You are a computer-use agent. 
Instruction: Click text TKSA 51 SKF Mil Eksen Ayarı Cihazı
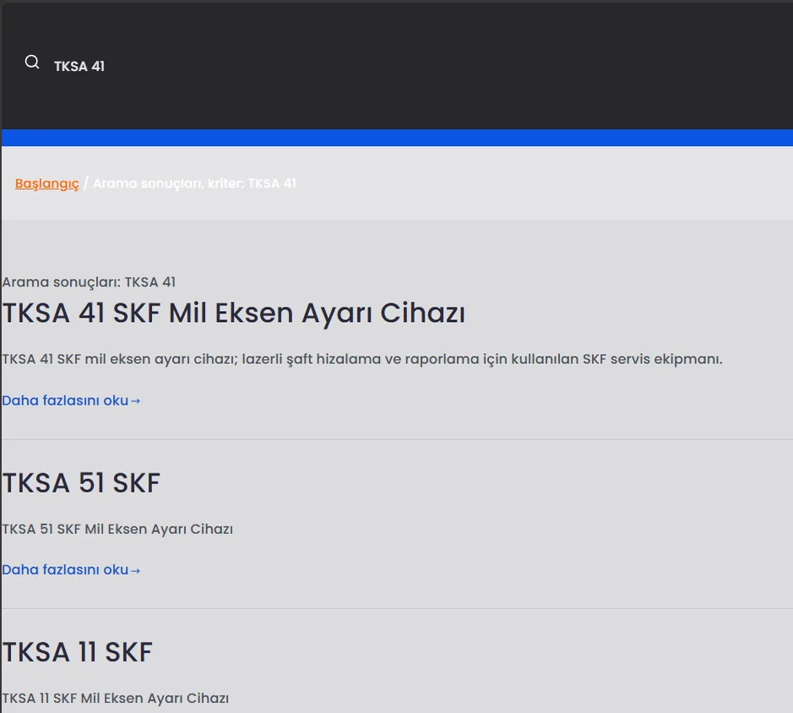pos(117,529)
